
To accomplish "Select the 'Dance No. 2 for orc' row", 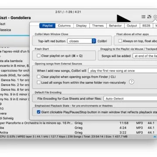I will [14, 85].
